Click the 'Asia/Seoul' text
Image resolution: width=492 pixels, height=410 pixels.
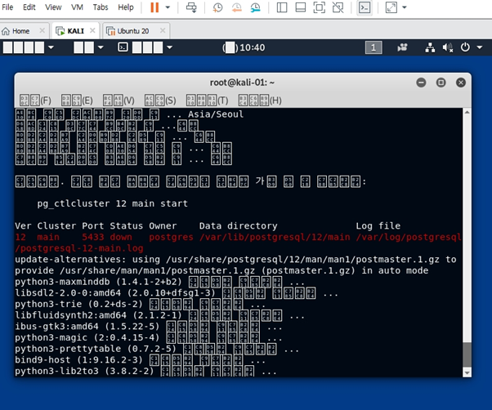[216, 114]
